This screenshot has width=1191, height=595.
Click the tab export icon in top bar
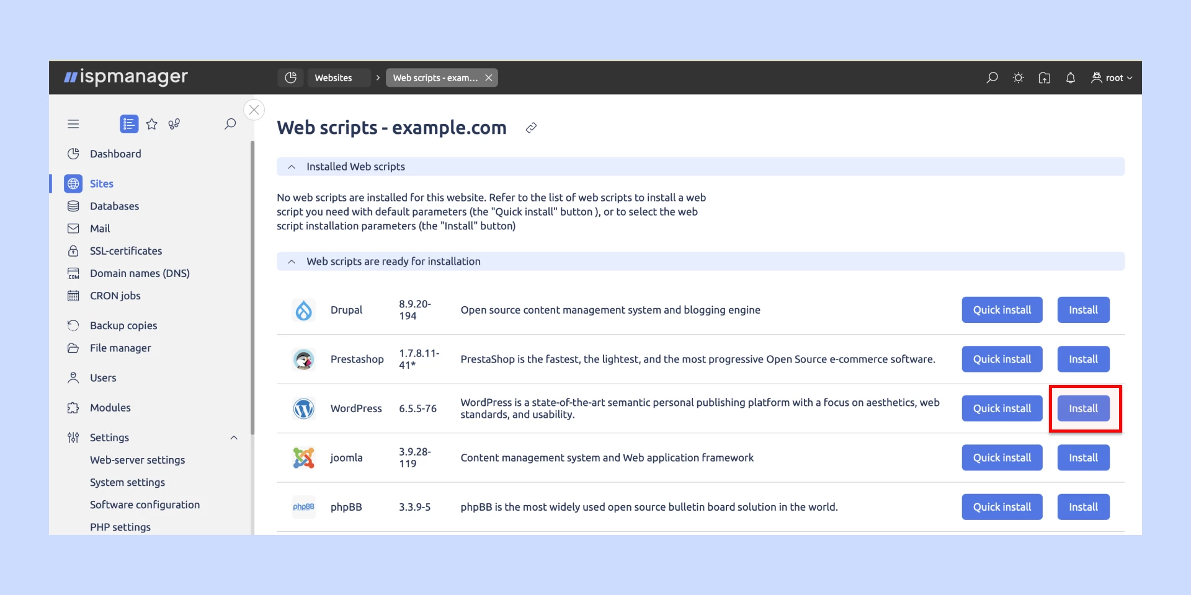(x=1044, y=77)
